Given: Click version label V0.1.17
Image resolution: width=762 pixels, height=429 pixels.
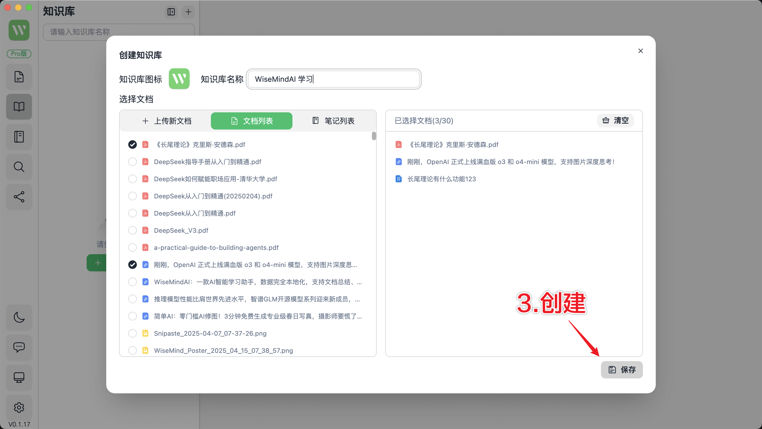Looking at the screenshot, I should [x=19, y=424].
